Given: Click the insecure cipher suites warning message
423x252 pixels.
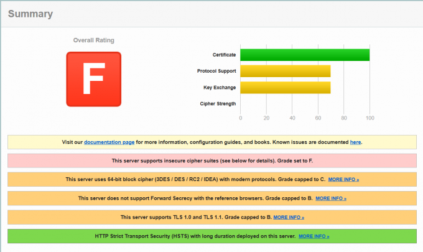Looking at the screenshot, I should click(212, 161).
